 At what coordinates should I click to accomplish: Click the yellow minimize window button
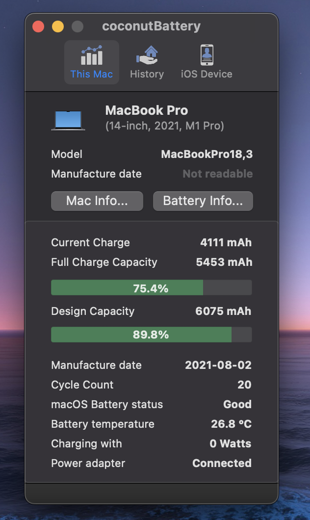(x=58, y=26)
